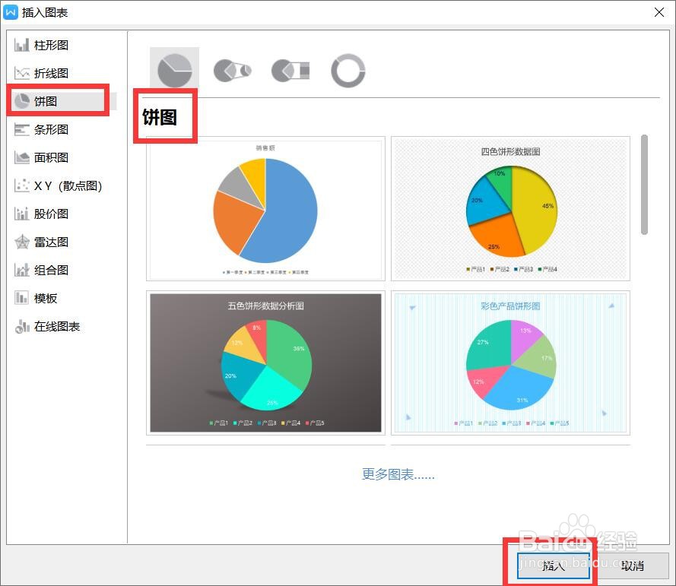Image resolution: width=676 pixels, height=586 pixels.
Task: Select the 面积图 chart category
Action: pos(50,157)
